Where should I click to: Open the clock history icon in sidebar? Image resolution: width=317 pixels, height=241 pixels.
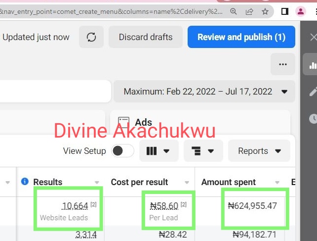312,118
